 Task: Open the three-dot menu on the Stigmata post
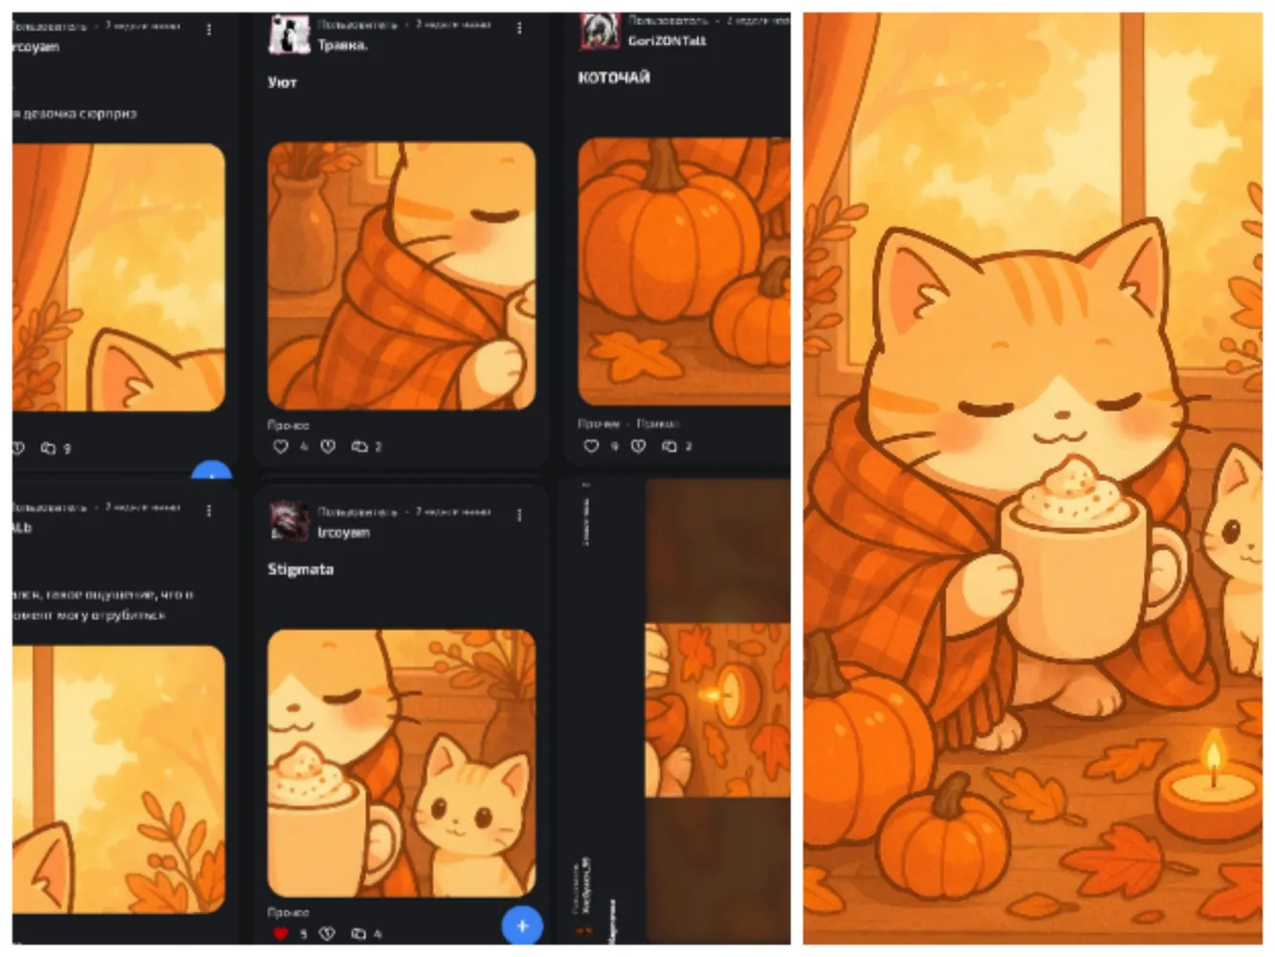click(519, 515)
